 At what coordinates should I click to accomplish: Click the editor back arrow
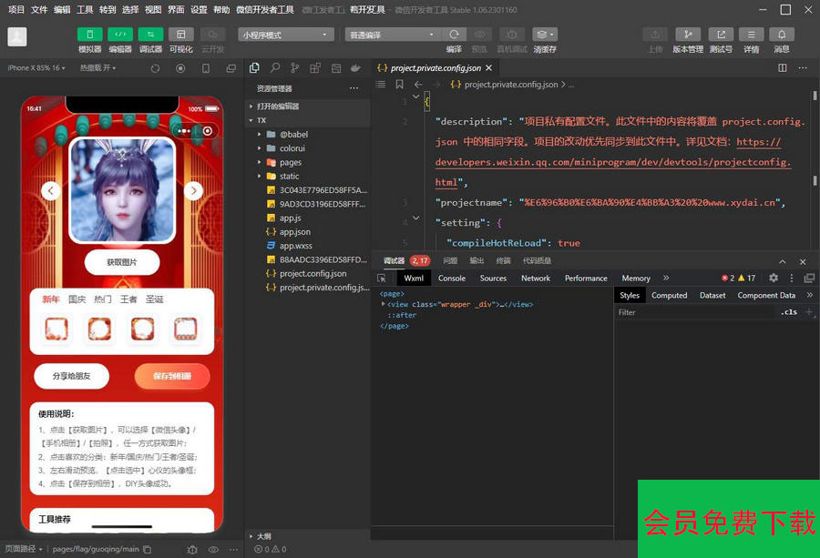point(418,84)
